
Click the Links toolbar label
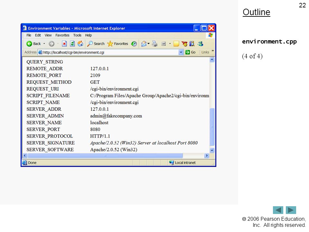205,52
